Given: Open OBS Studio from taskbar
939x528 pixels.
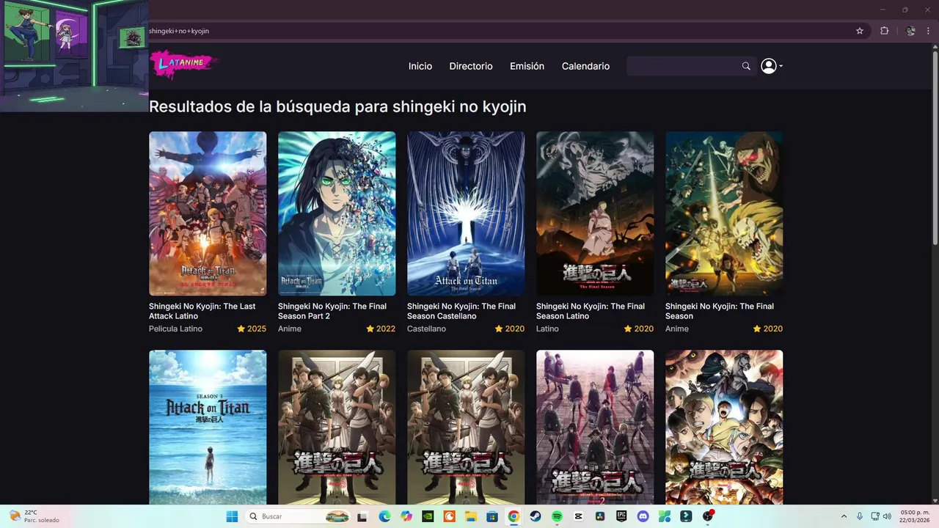Looking at the screenshot, I should tap(708, 516).
